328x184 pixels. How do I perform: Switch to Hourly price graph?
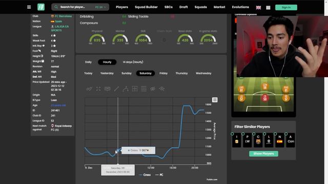[107, 62]
